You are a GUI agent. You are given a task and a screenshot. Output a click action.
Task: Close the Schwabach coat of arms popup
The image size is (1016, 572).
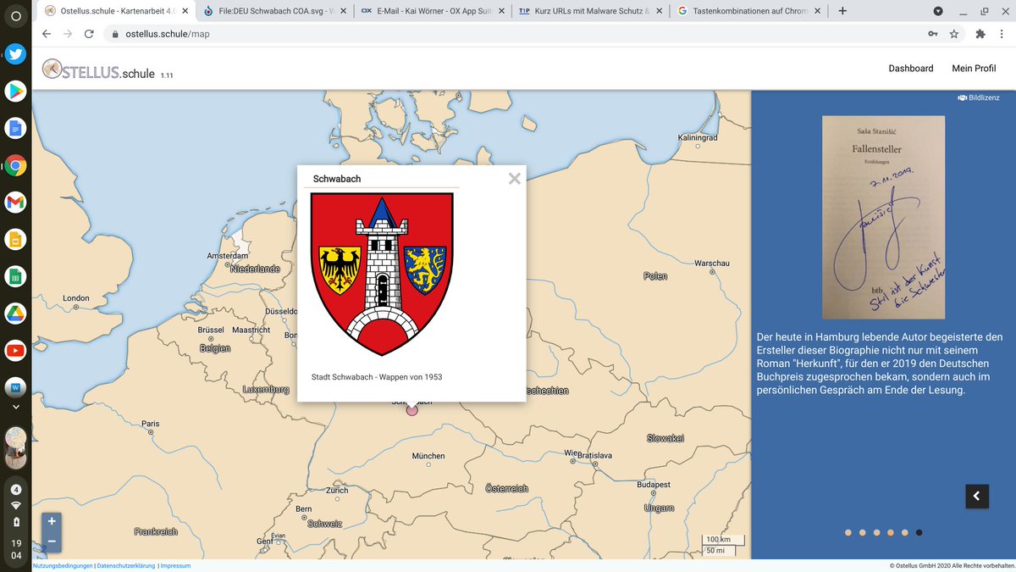pyautogui.click(x=514, y=179)
